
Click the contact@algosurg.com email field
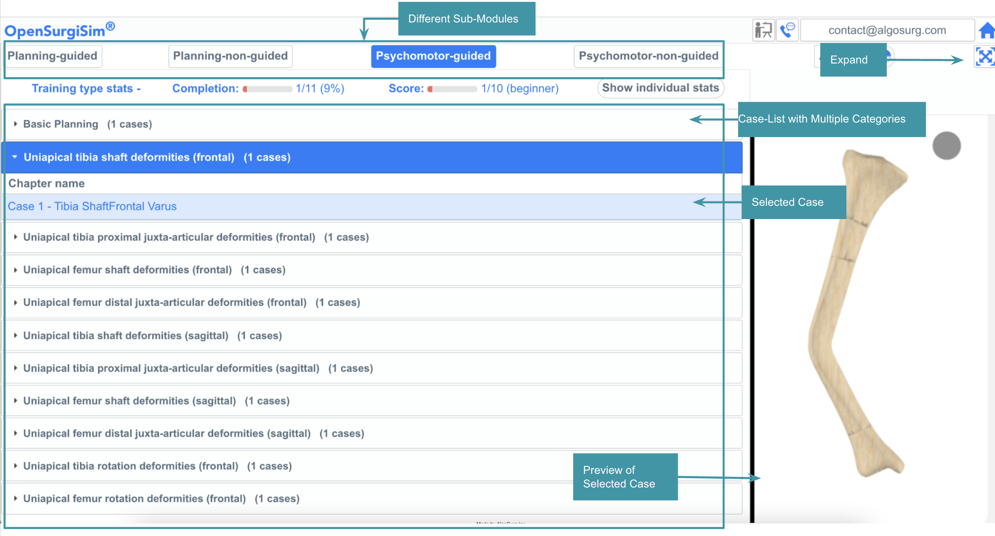pos(887,30)
